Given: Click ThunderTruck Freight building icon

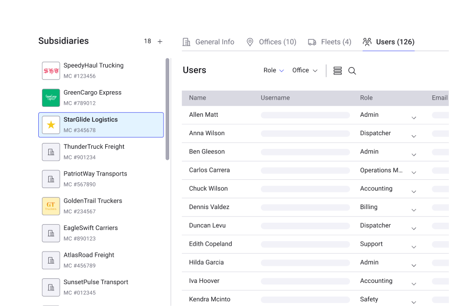Looking at the screenshot, I should [x=51, y=152].
